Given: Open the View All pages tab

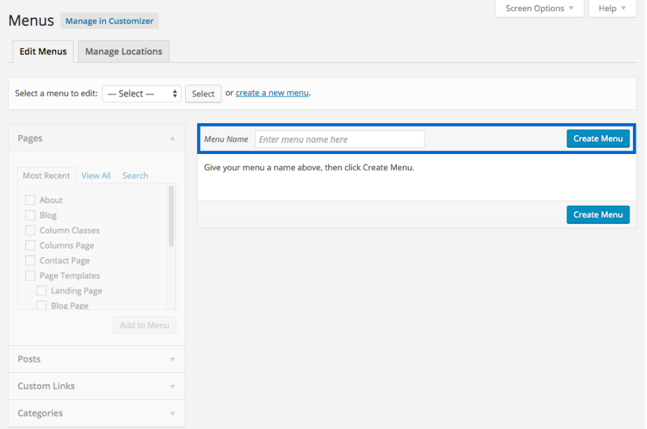Looking at the screenshot, I should pyautogui.click(x=96, y=176).
